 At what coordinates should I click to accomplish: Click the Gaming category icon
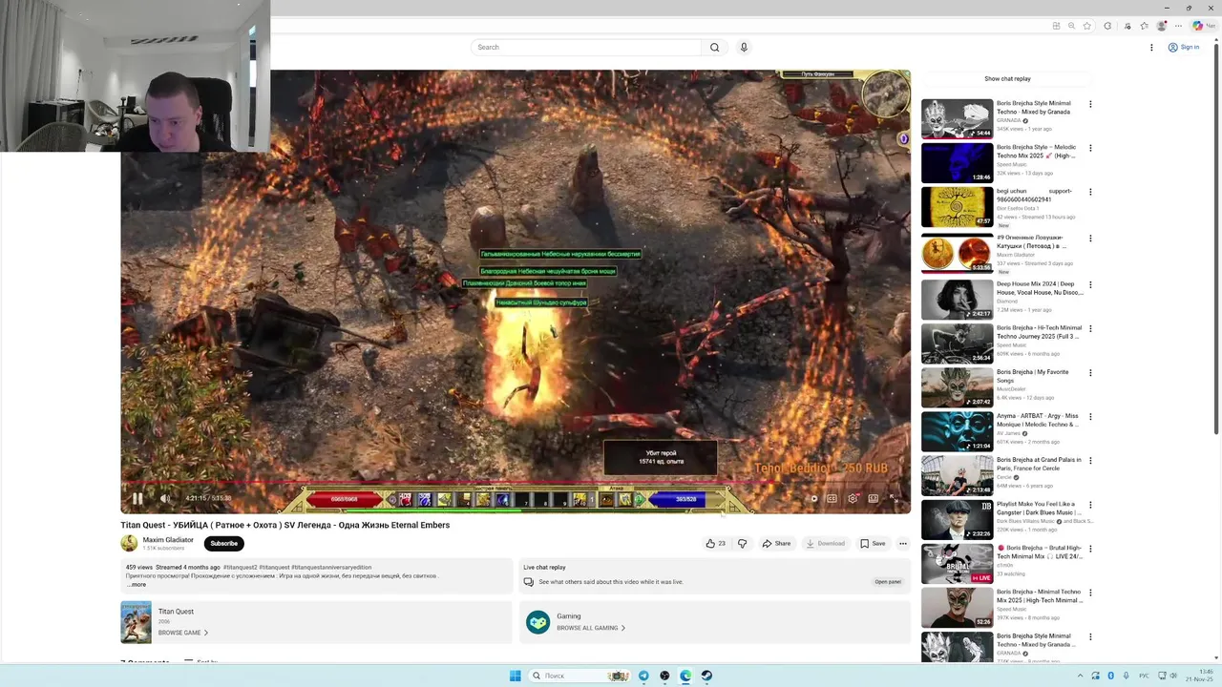point(538,622)
